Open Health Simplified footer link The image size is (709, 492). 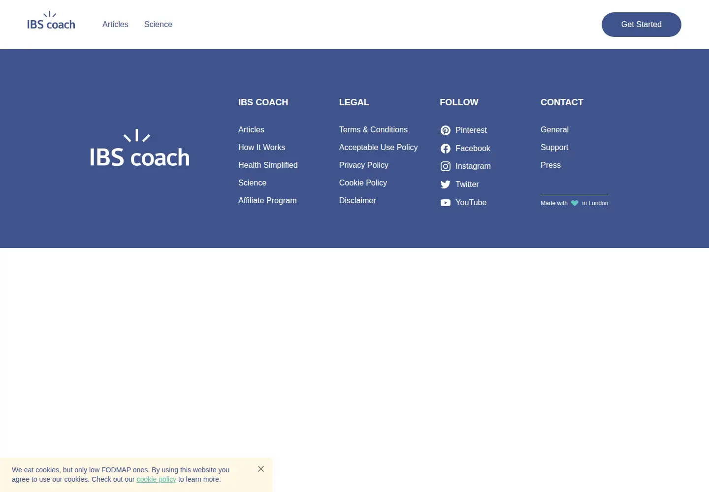tap(268, 165)
